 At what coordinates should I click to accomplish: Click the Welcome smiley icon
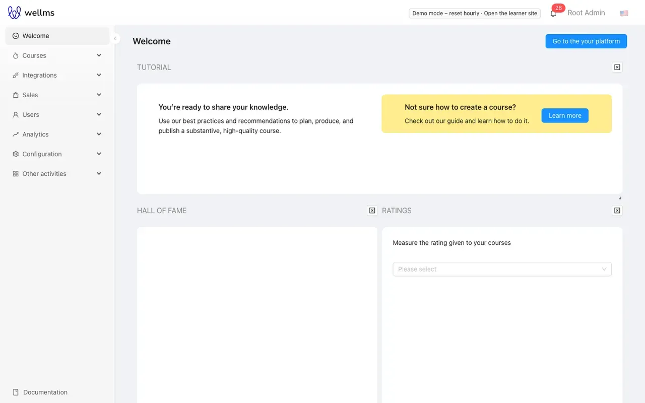click(16, 36)
